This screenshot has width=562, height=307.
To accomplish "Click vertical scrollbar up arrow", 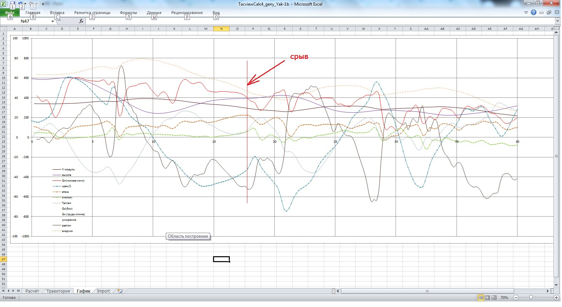I will pos(556,32).
